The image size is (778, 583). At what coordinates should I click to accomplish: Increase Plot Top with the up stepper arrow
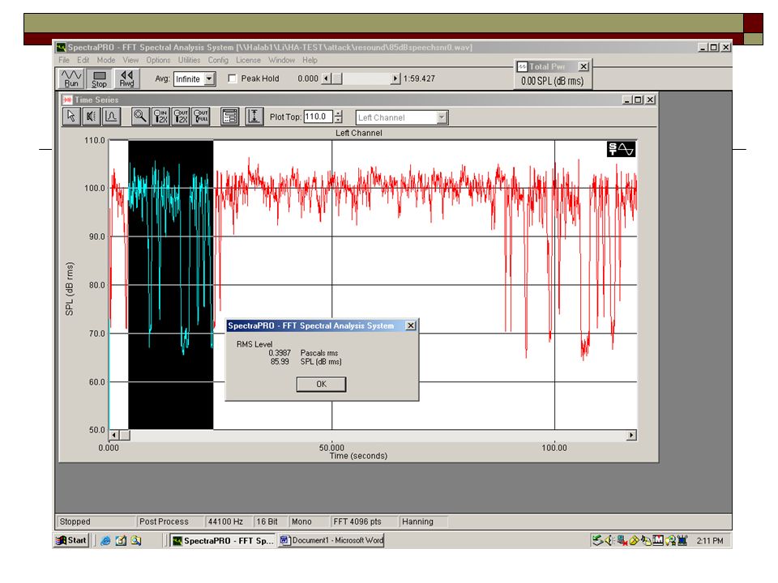coord(339,113)
